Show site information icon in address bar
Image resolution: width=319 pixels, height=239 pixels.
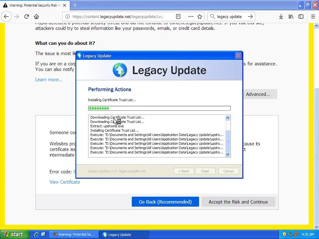click(x=68, y=16)
